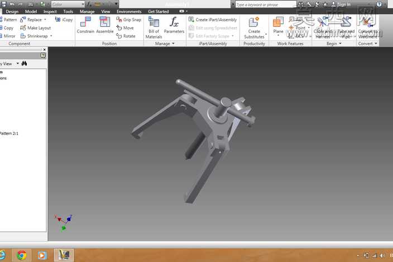The image size is (393, 262).
Task: Click the Copy component tool
Action: (7, 28)
